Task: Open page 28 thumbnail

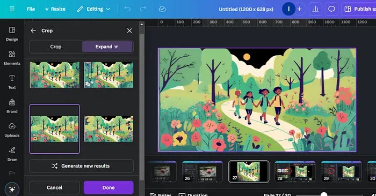Action: 295,171
